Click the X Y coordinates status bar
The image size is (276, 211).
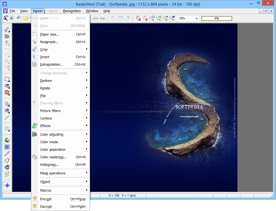point(122,195)
